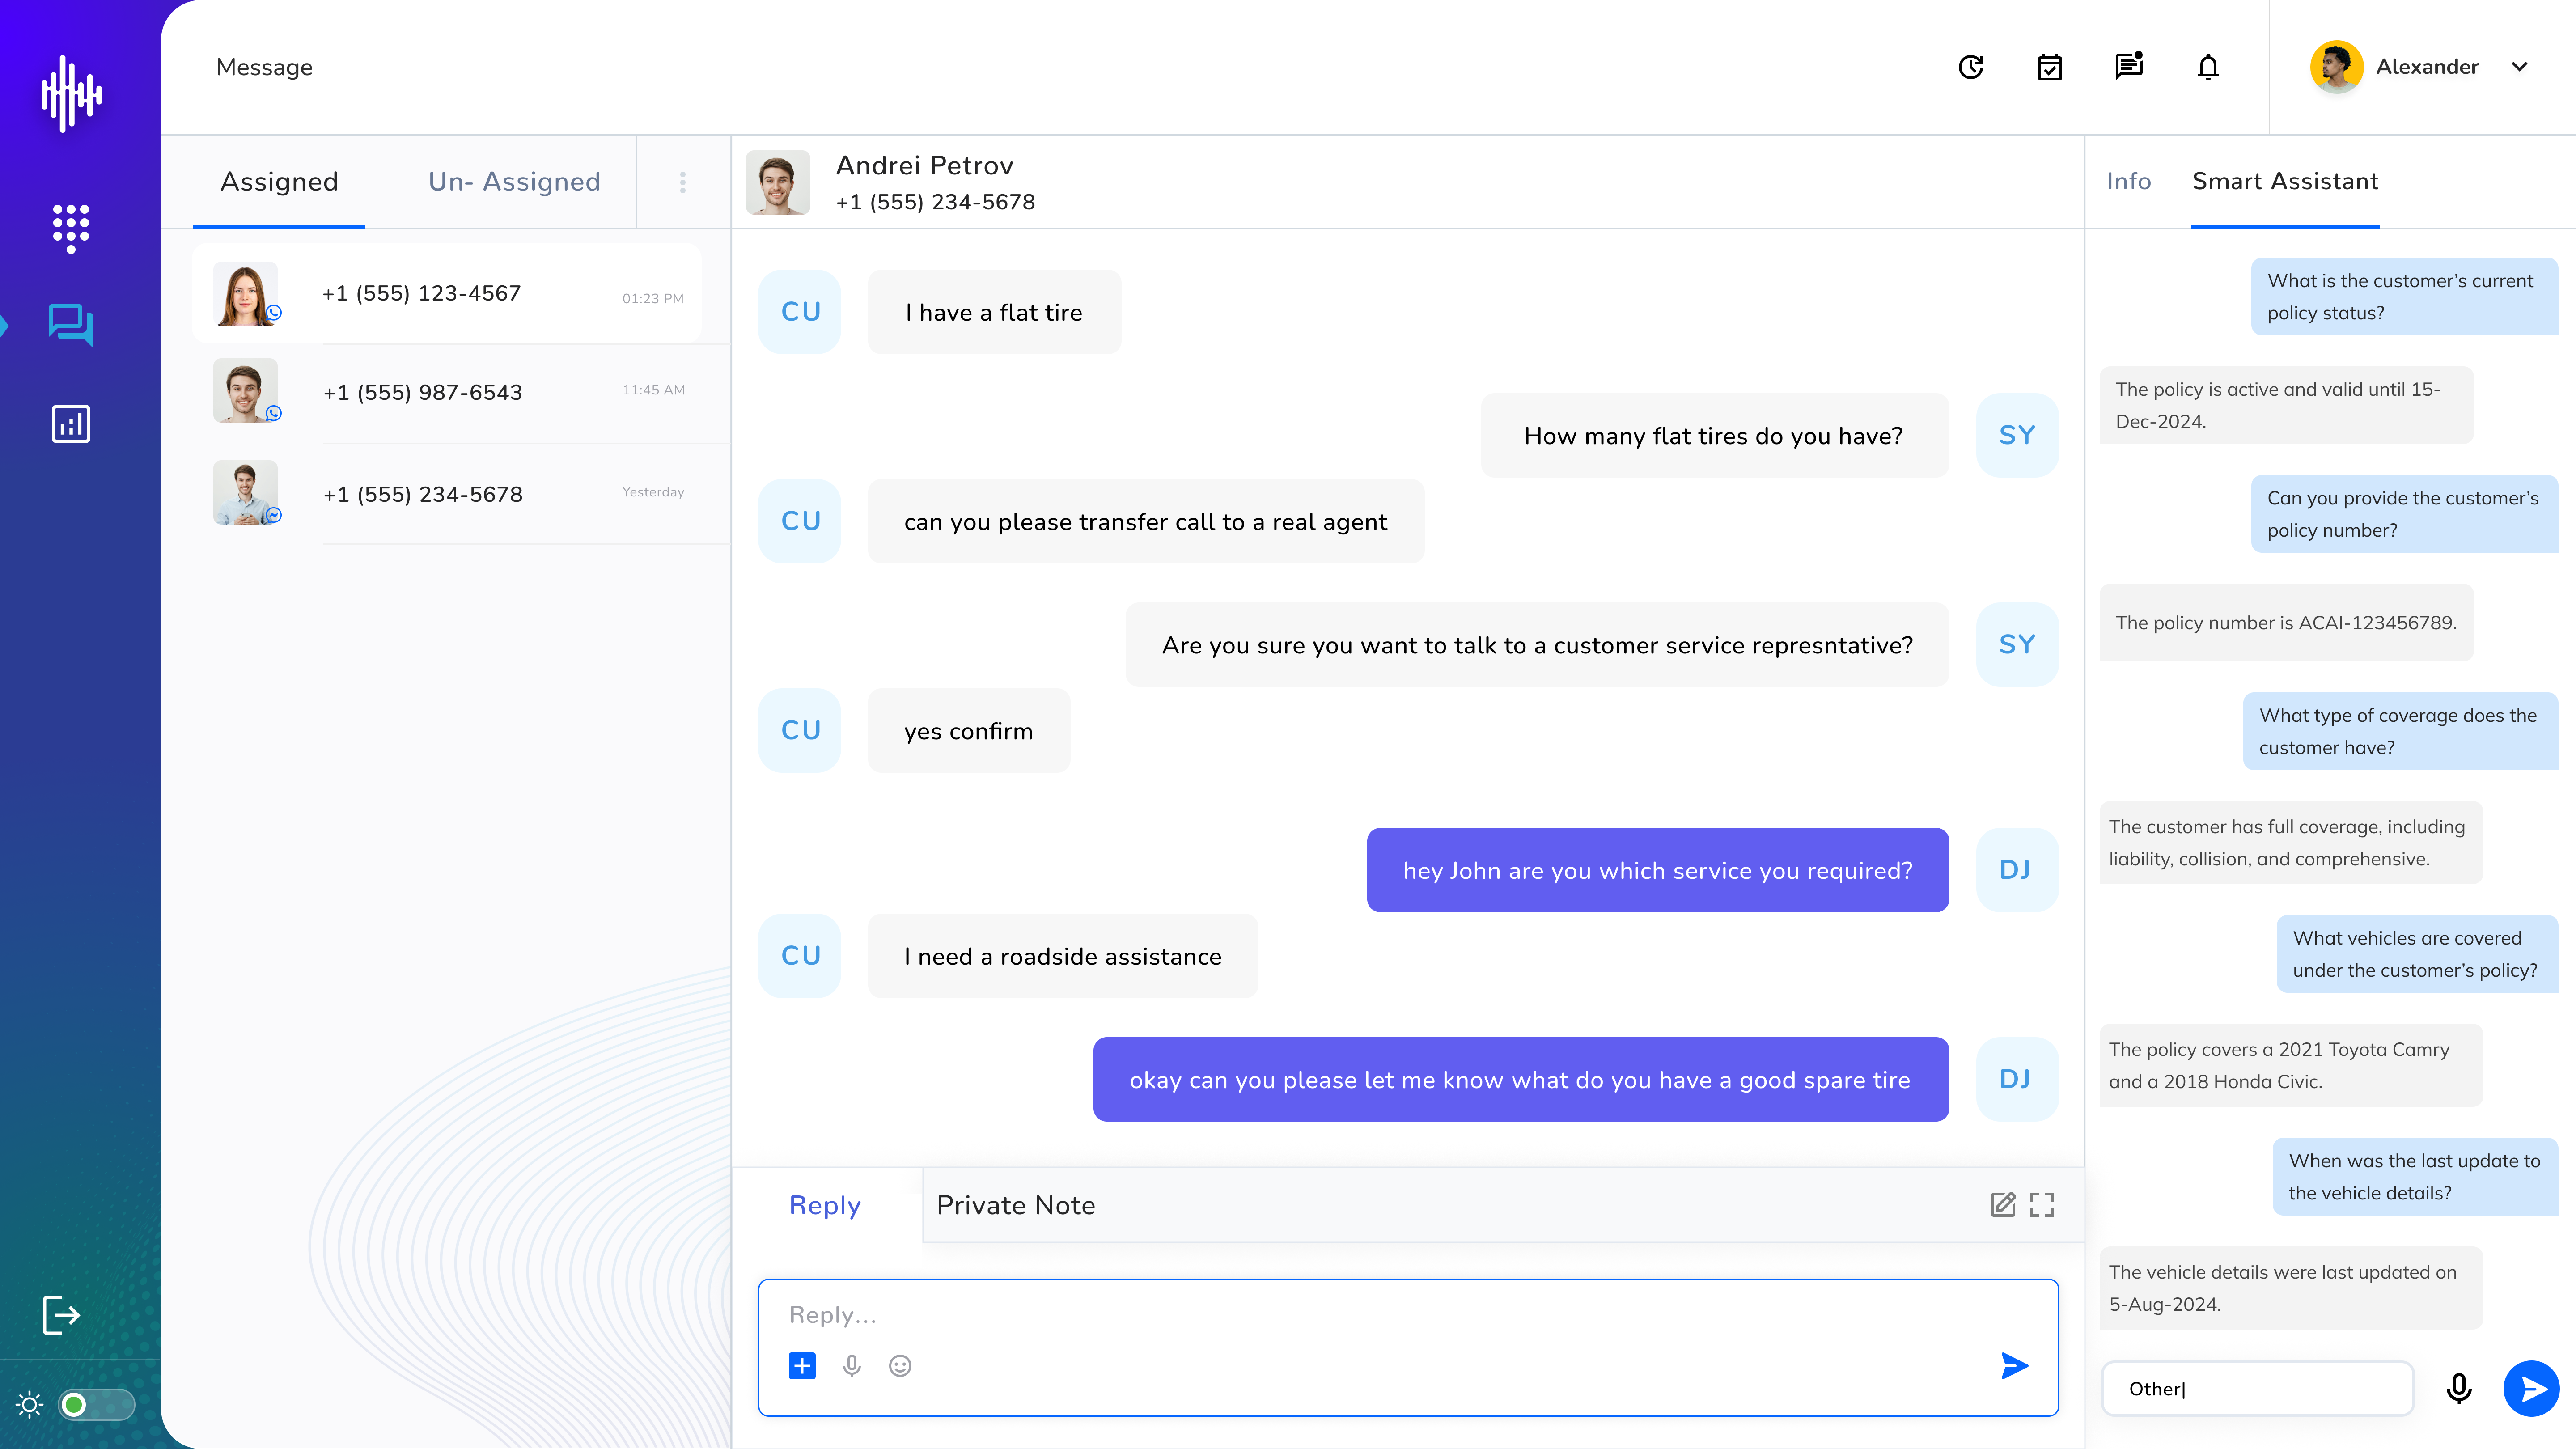2576x1449 pixels.
Task: Click the SY avatar beside 'How many flat tires'
Action: click(x=2017, y=436)
